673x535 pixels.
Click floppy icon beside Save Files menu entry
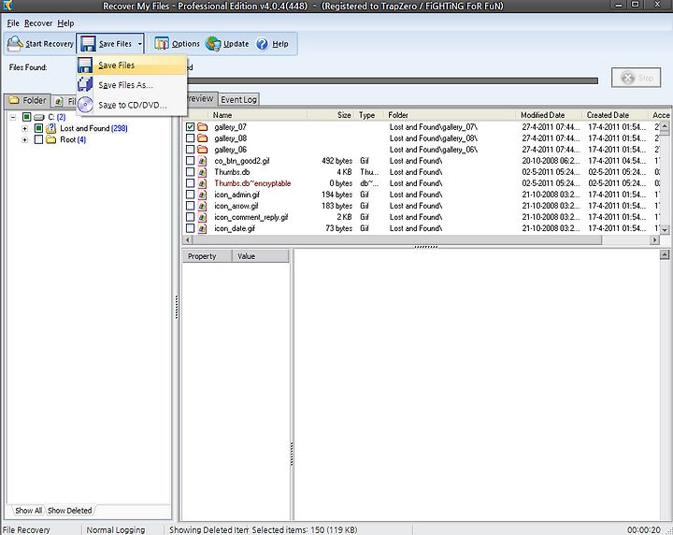point(85,65)
